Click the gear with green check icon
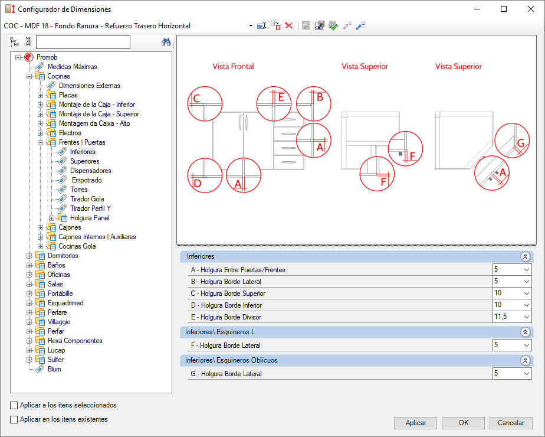Viewport: 545px width, 437px height. point(333,26)
